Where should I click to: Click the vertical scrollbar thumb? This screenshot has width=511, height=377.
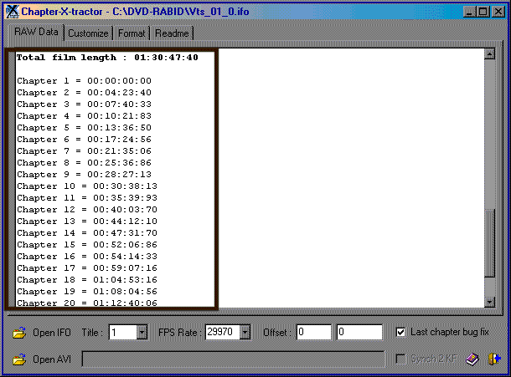point(490,243)
